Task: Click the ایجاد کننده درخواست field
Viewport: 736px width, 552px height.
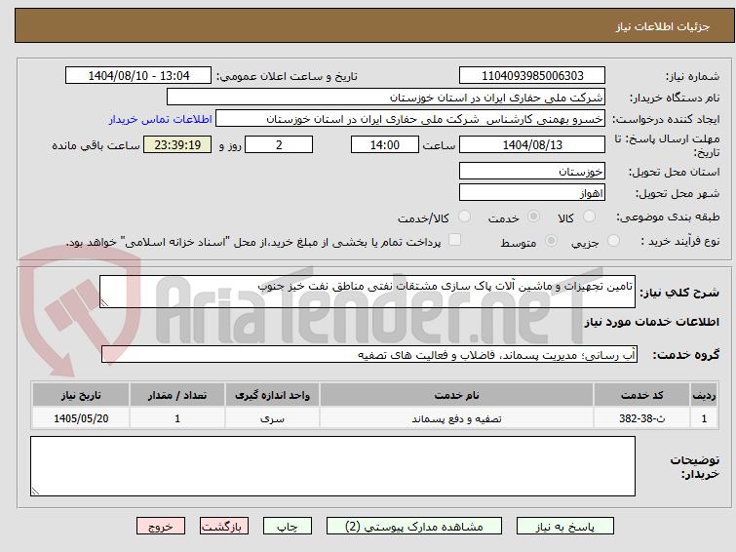Action: click(410, 119)
